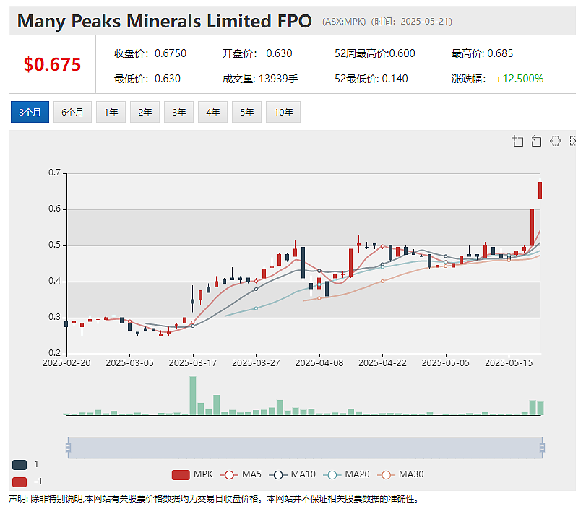This screenshot has width=586, height=509.
Task: Click the 成交量 13939手 value
Action: 278,79
